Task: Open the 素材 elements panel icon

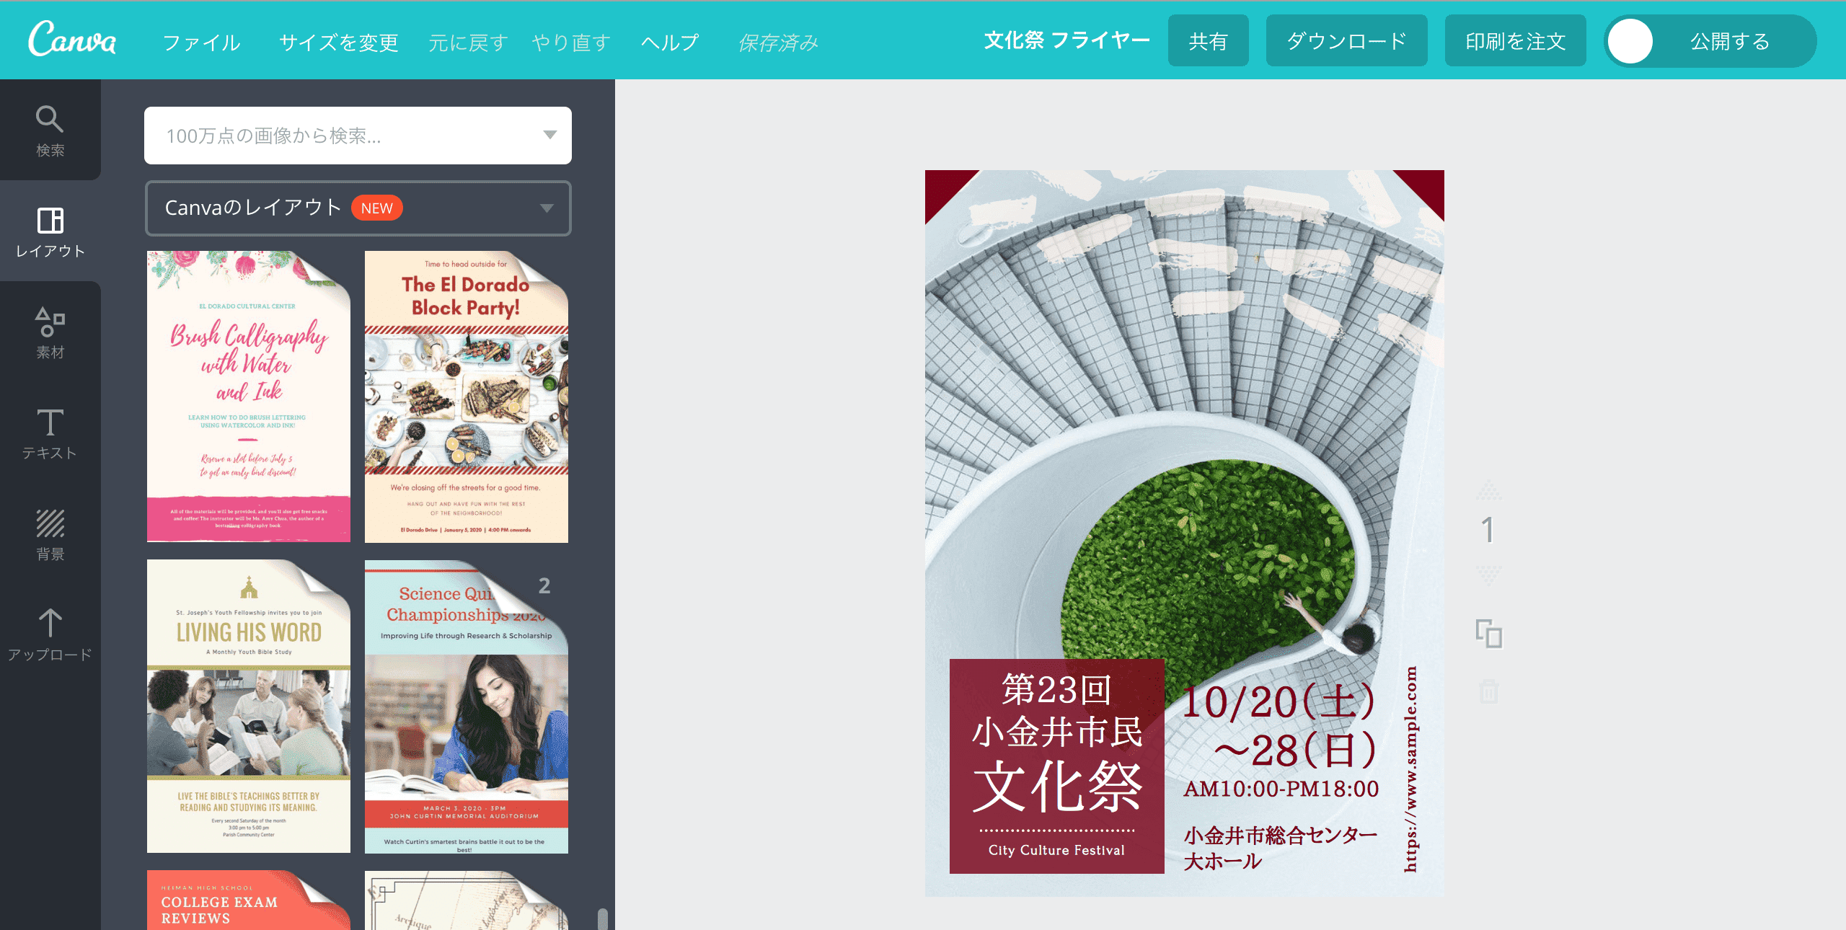Action: click(x=50, y=332)
